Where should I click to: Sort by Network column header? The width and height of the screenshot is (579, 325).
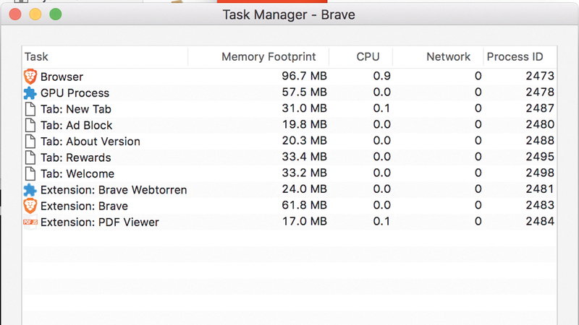coord(448,57)
